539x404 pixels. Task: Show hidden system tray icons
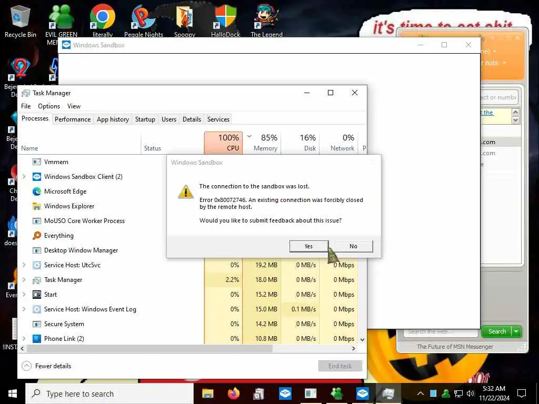coord(421,393)
